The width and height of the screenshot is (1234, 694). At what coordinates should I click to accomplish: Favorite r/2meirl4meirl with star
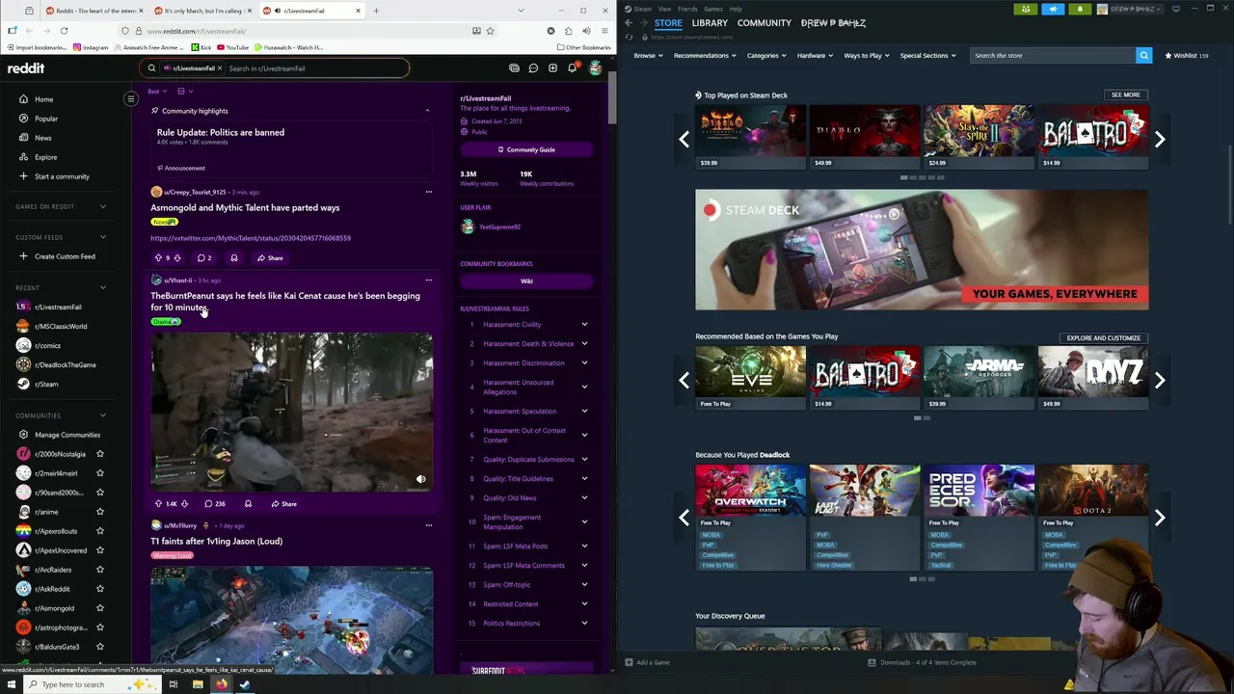click(99, 473)
